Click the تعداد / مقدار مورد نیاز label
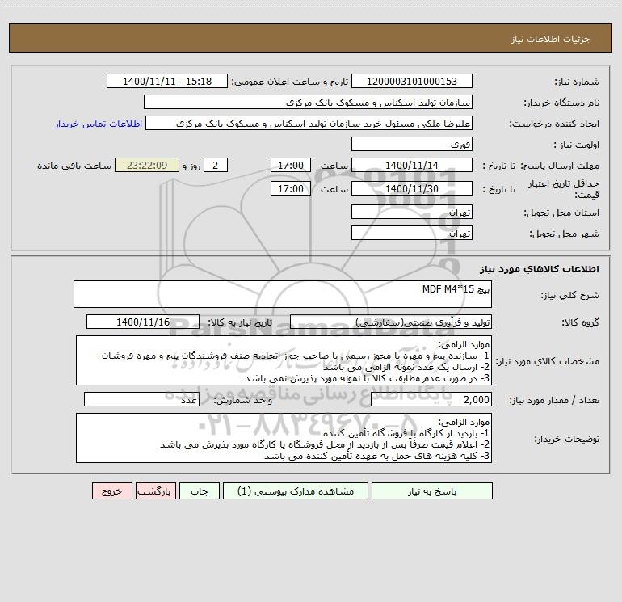 coord(554,401)
